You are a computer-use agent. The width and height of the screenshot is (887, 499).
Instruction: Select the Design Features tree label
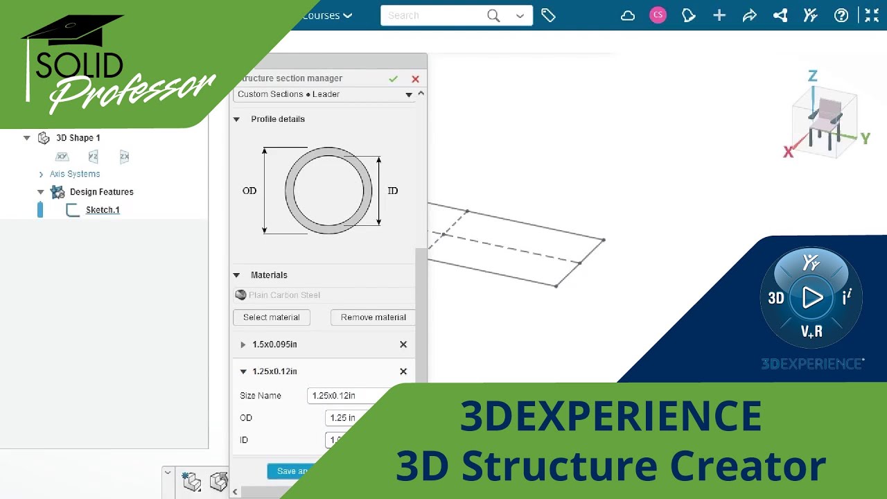click(102, 192)
